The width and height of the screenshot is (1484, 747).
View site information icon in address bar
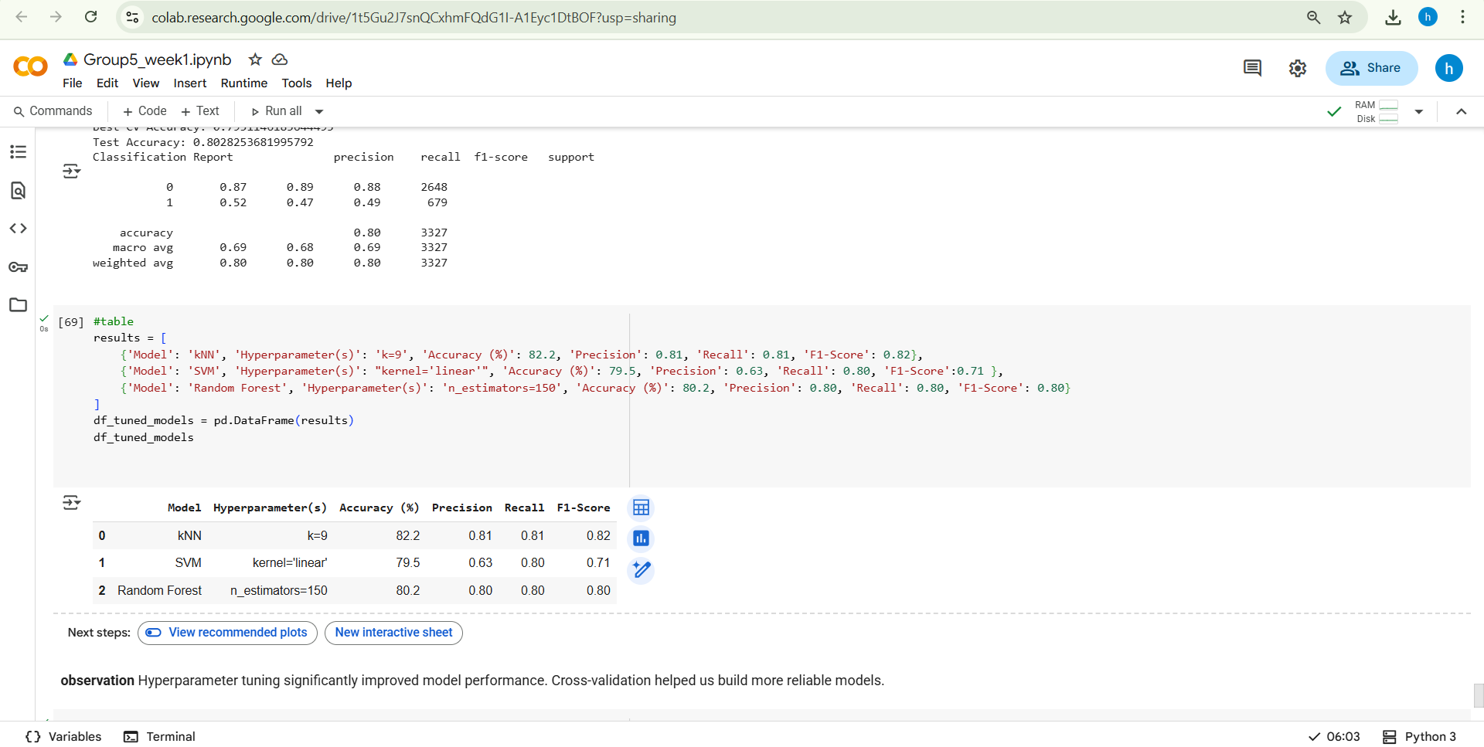tap(132, 17)
